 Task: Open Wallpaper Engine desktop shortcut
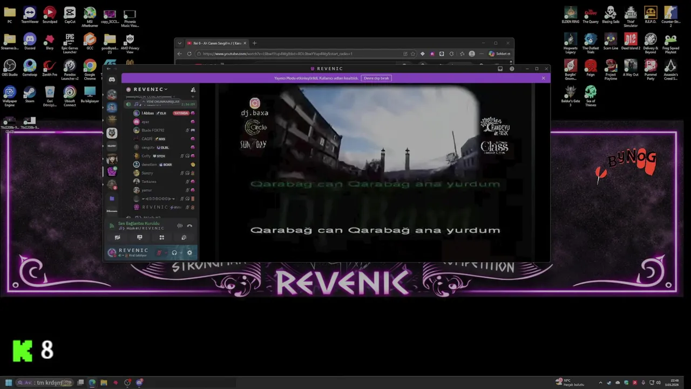pos(10,96)
